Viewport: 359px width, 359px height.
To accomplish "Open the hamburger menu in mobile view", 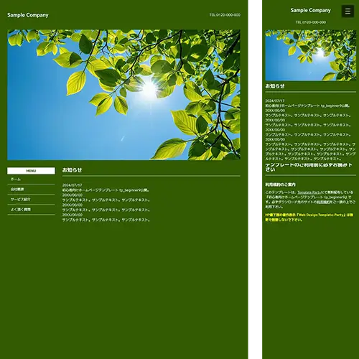I will click(x=348, y=11).
